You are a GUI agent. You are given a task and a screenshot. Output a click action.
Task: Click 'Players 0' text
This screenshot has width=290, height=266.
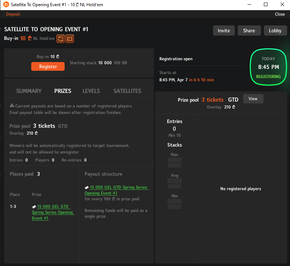(45, 160)
